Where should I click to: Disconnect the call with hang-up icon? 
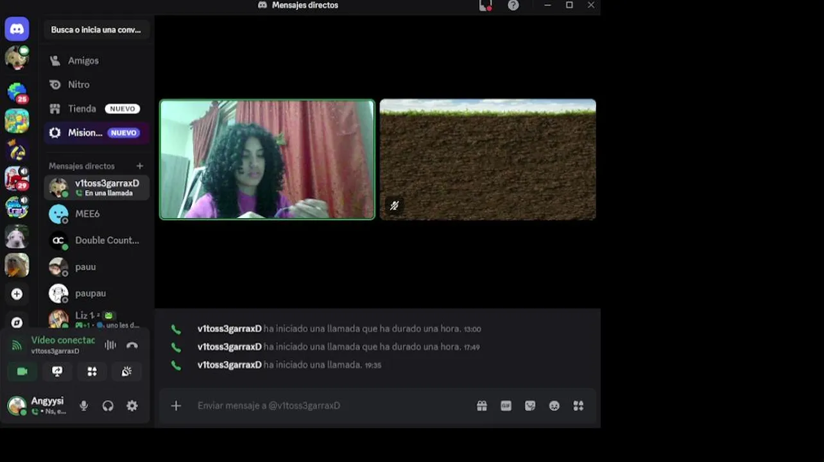[132, 345]
